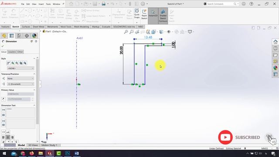279x157 pixels.
Task: Open the MBD ribbon tab
Action: click(140, 27)
